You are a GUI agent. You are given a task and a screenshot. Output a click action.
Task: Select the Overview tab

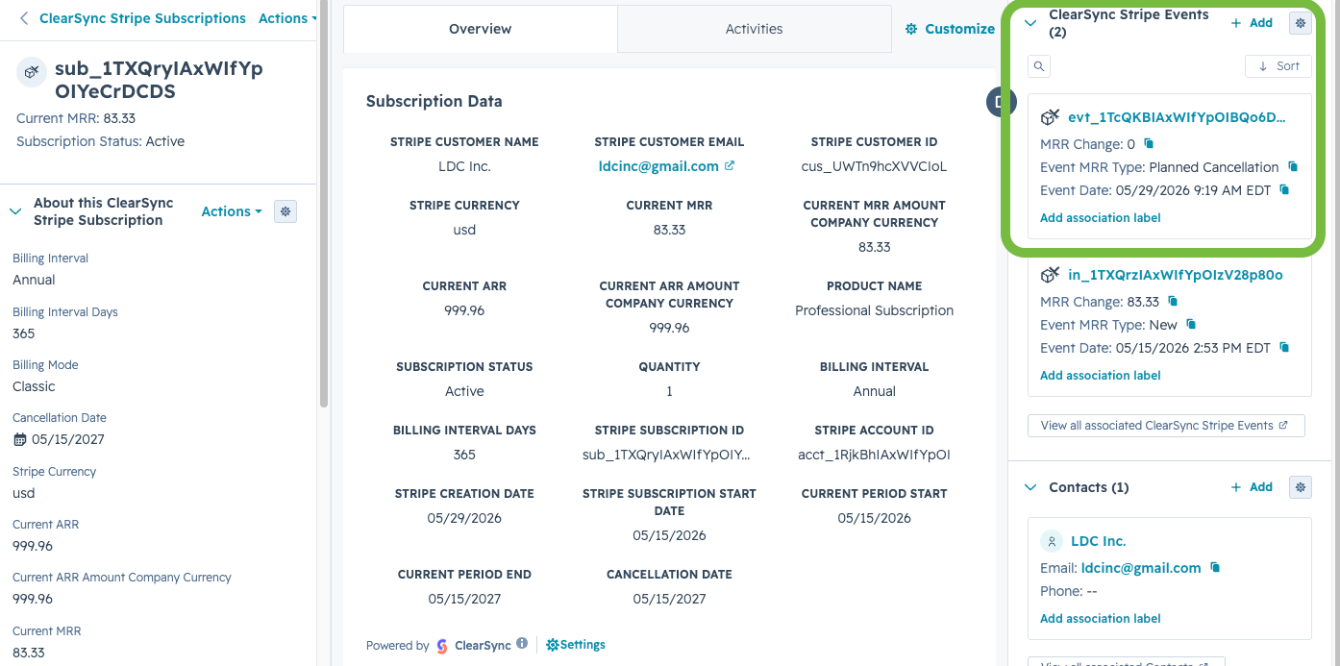pos(480,29)
